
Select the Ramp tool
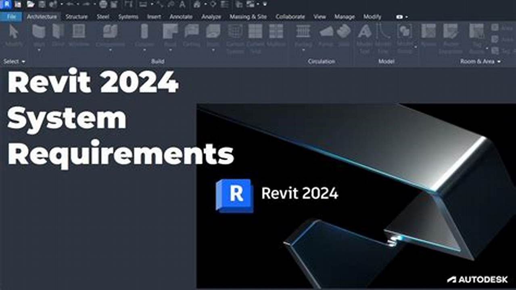[x=326, y=32]
